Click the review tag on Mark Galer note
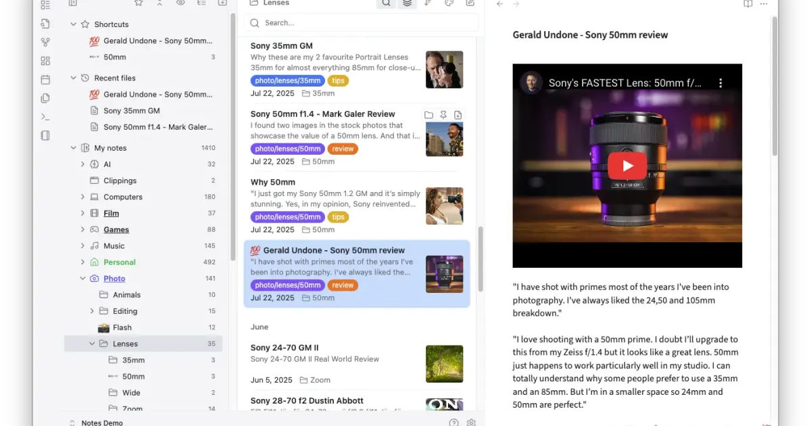 pyautogui.click(x=343, y=149)
